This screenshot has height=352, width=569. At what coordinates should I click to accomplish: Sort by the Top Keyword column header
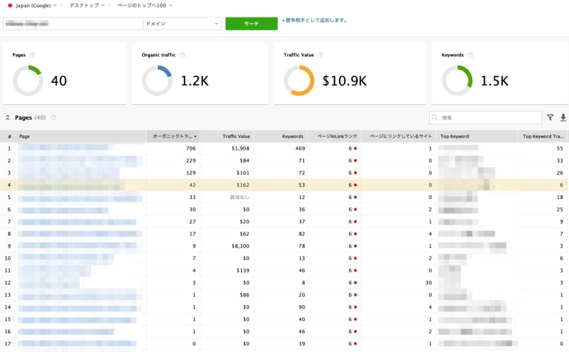pos(455,137)
